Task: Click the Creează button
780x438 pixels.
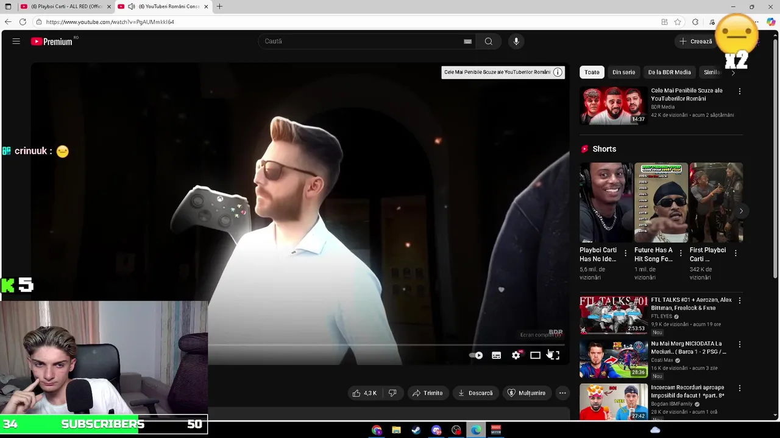Action: (x=696, y=41)
